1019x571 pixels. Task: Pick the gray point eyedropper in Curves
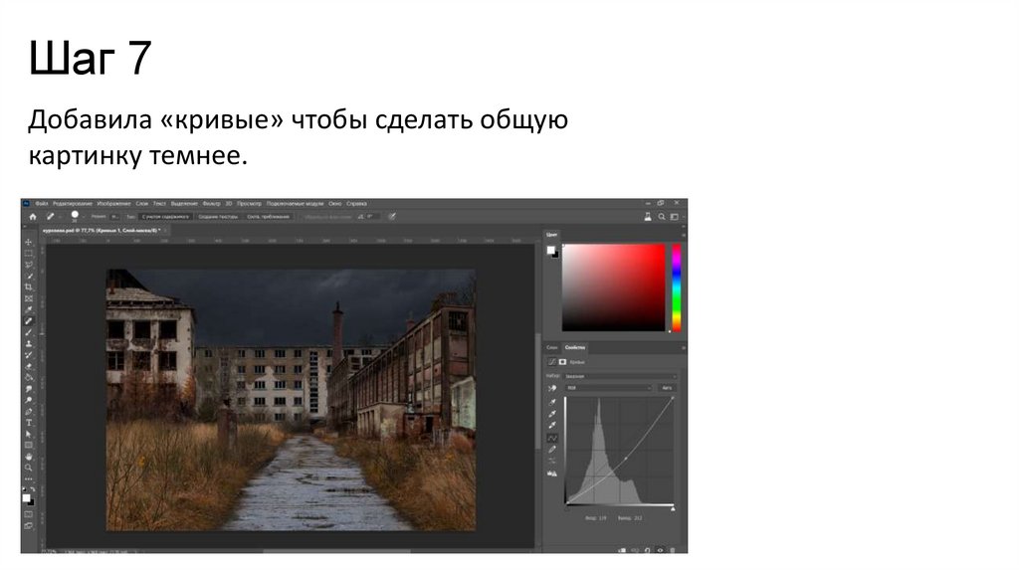tap(552, 414)
